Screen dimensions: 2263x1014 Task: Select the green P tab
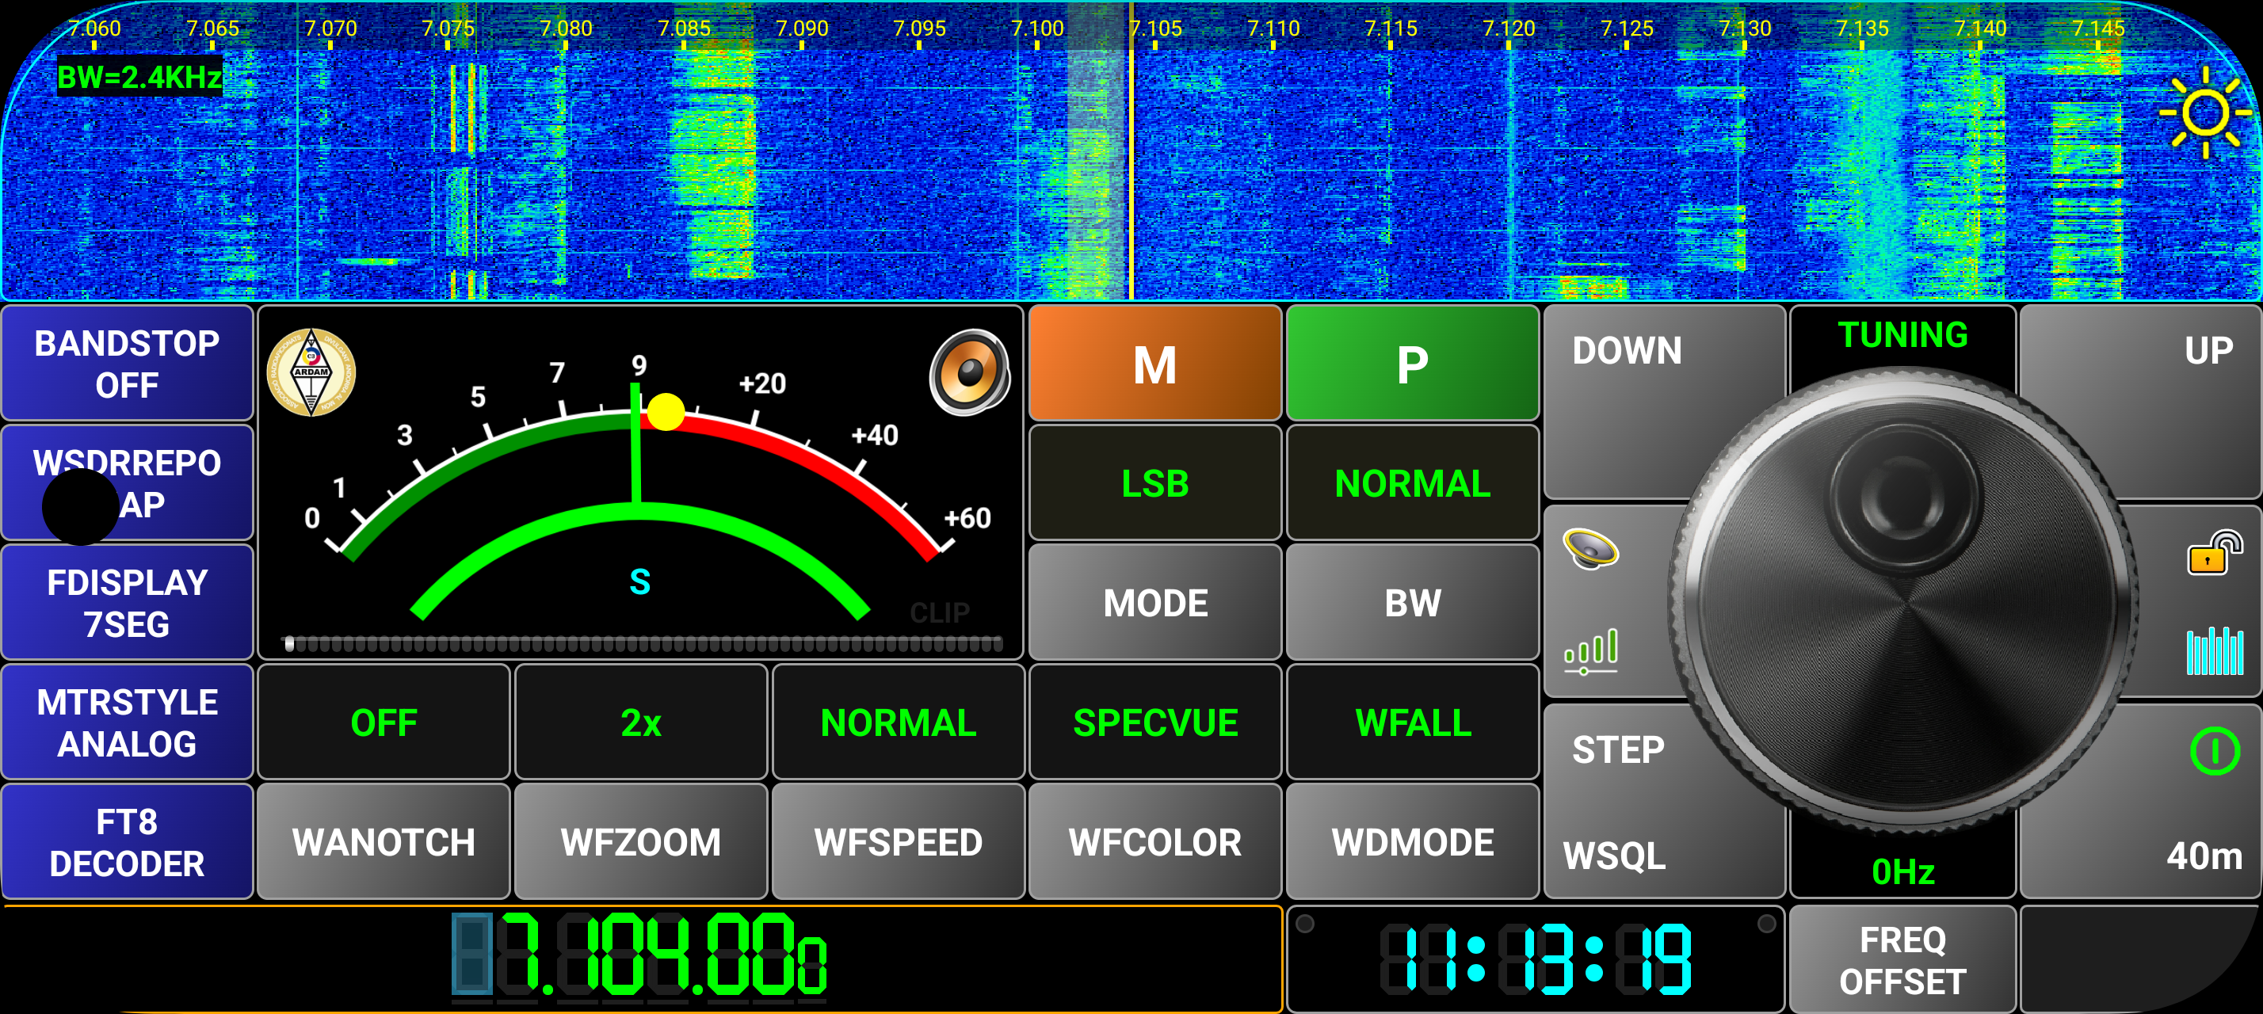point(1413,364)
